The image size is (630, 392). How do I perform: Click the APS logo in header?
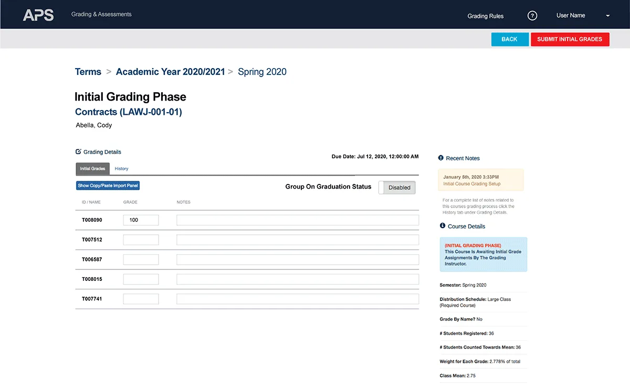(38, 15)
